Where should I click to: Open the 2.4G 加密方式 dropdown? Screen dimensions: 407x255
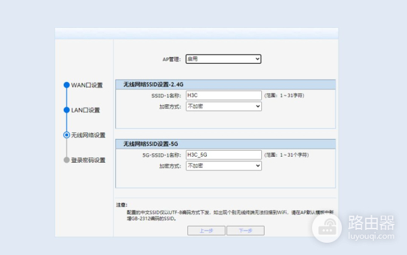click(223, 106)
